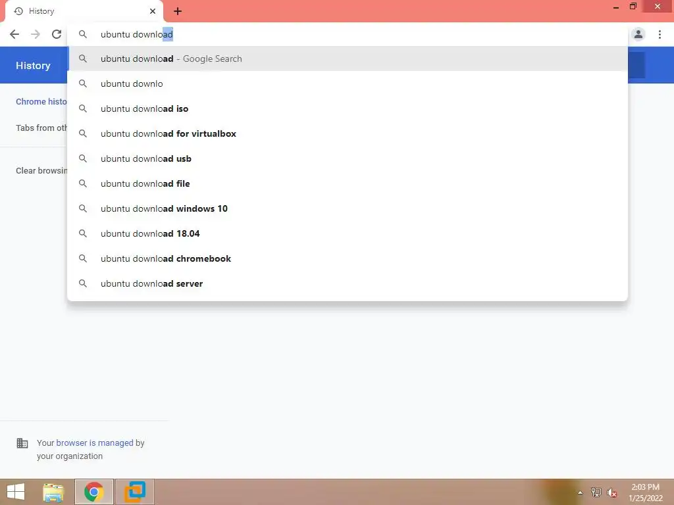Pick 'ubuntu download iso' suggestion
Screen dimensions: 674x505
pos(348,108)
